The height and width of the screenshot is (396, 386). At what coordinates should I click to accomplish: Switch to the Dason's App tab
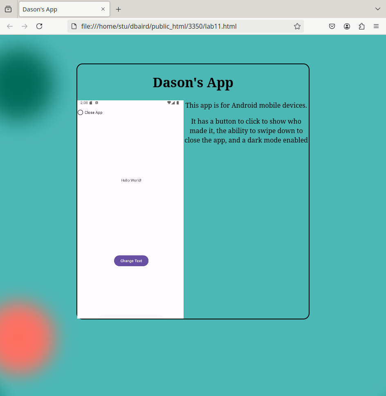64,9
